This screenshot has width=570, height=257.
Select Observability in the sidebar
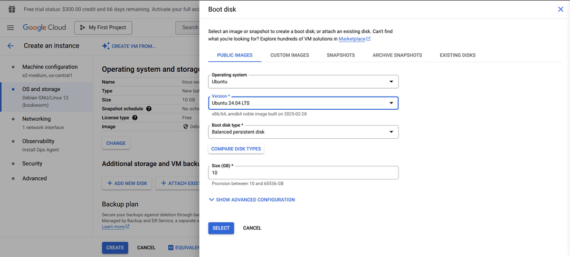(47, 145)
